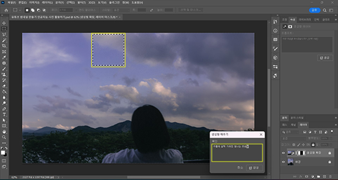Open the blend mode dropdown
The width and height of the screenshot is (338, 180).
[294, 139]
